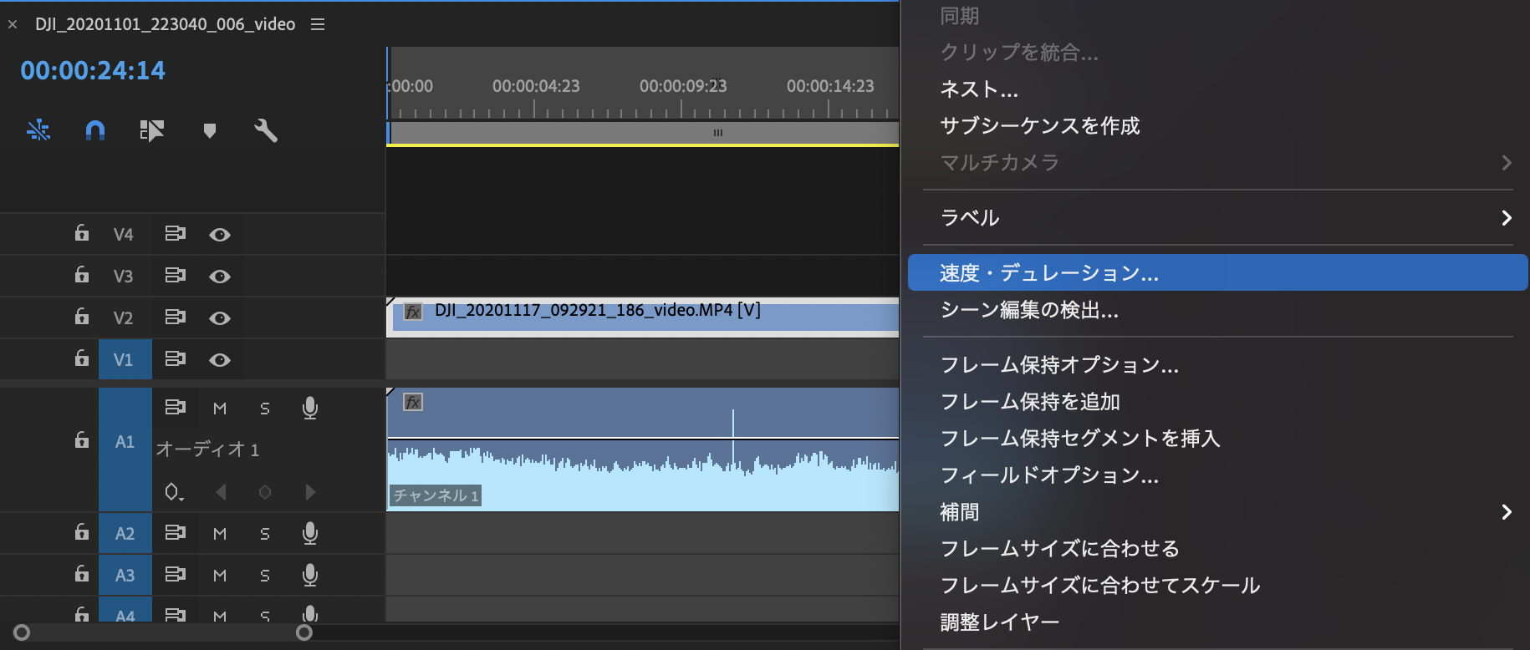Screen dimensions: 1530x650
Task: Expand 補間 submenu
Action: pyautogui.click(x=1217, y=511)
